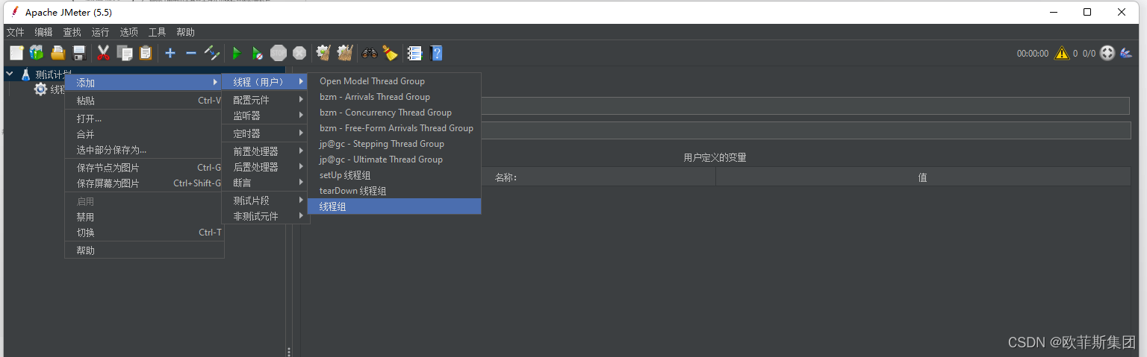
Task: Click the Paste clipboard icon
Action: point(145,53)
